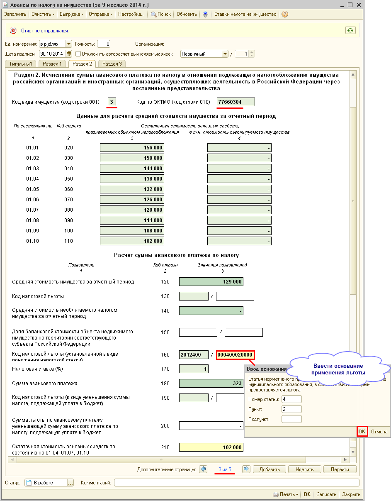The height and width of the screenshot is (501, 391).
Task: Click the tax rate field, row 170
Action: tap(194, 369)
